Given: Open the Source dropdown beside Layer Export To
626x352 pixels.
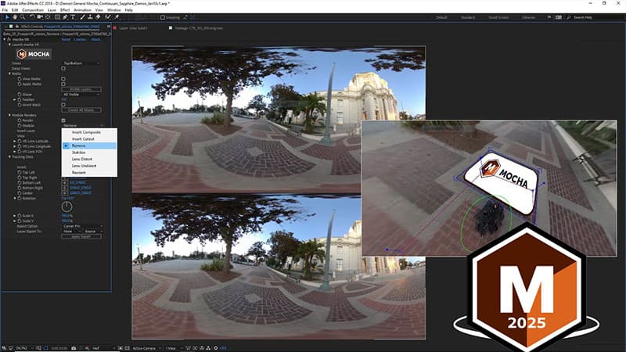Looking at the screenshot, I should (93, 231).
